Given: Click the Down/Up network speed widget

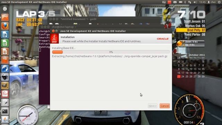Looking at the screenshot, I should (x=190, y=43).
